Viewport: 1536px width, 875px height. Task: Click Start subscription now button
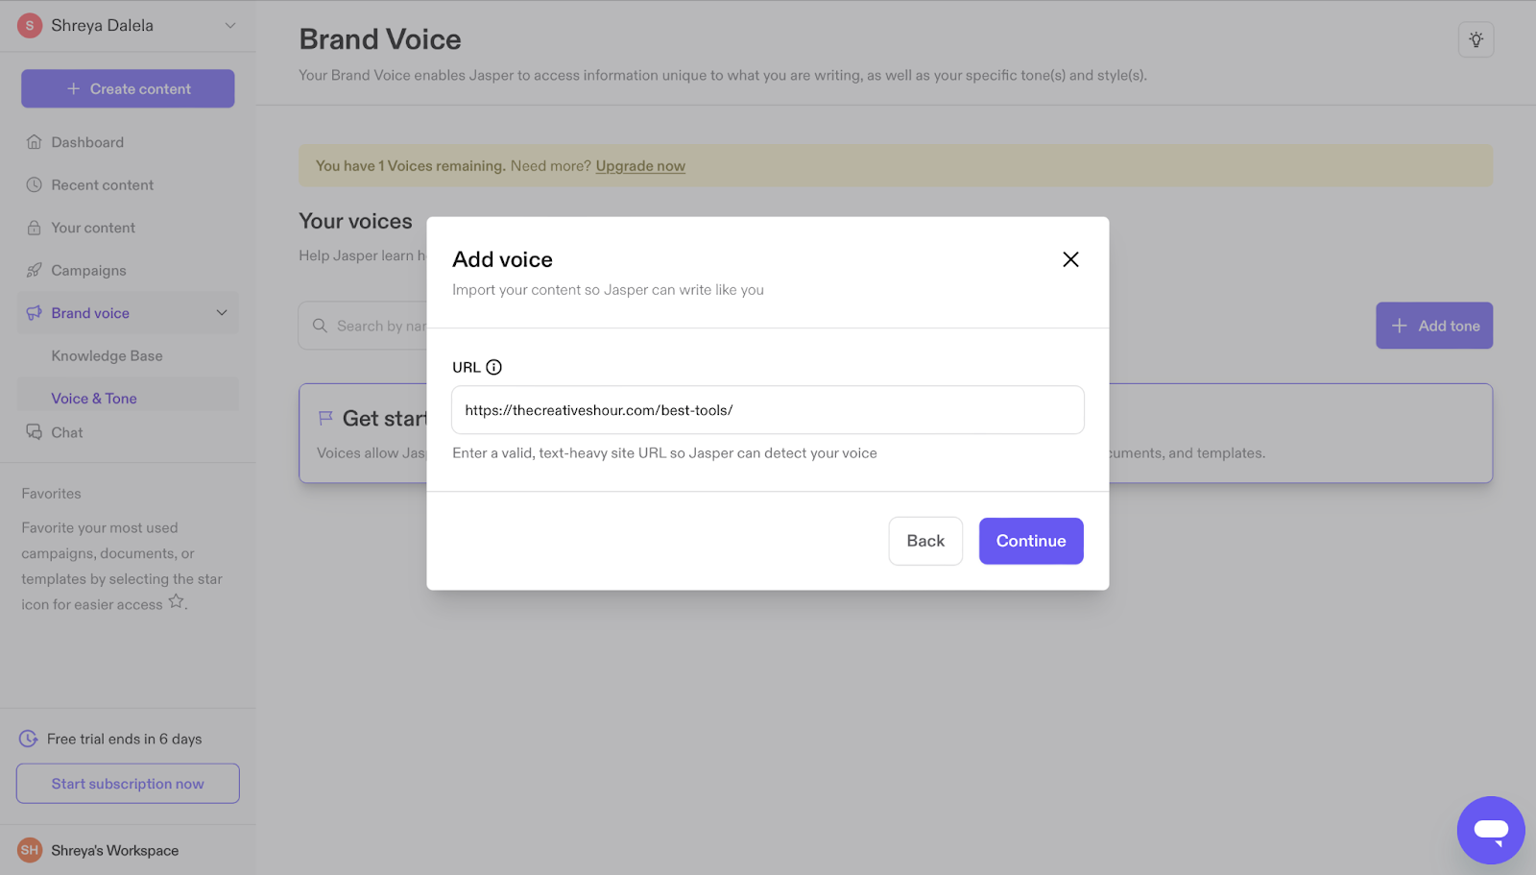pos(128,784)
